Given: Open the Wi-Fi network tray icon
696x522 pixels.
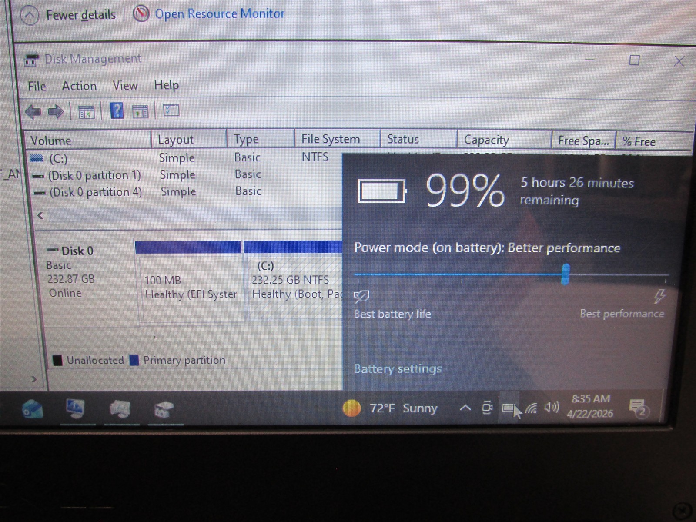Looking at the screenshot, I should 531,408.
